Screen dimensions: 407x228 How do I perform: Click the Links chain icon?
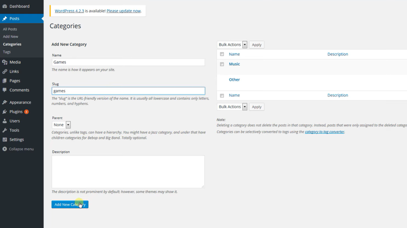tap(5, 72)
